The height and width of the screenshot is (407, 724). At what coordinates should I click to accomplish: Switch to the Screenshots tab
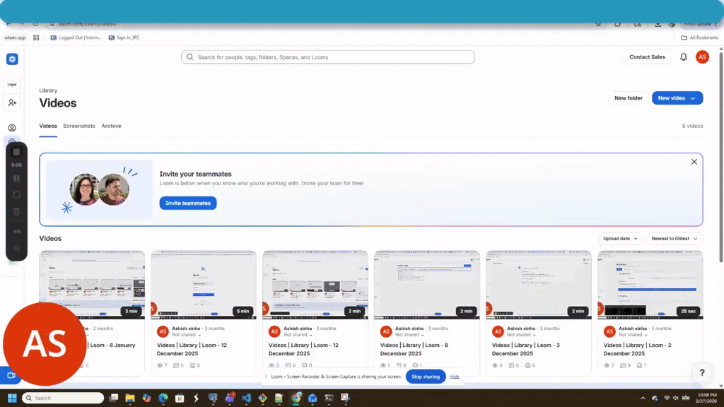tap(79, 126)
